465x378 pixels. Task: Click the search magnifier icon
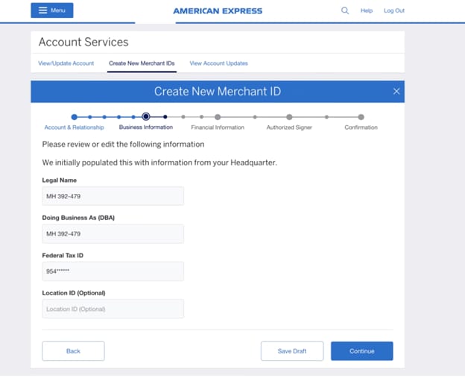click(x=344, y=10)
